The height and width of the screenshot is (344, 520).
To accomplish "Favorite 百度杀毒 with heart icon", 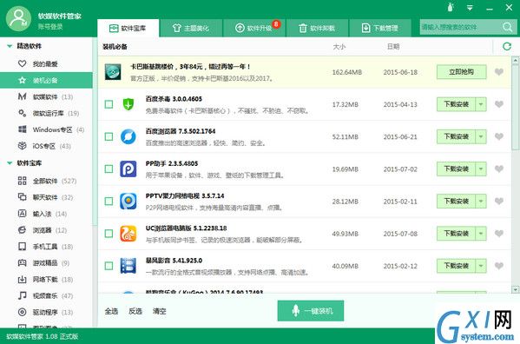I will pos(499,104).
